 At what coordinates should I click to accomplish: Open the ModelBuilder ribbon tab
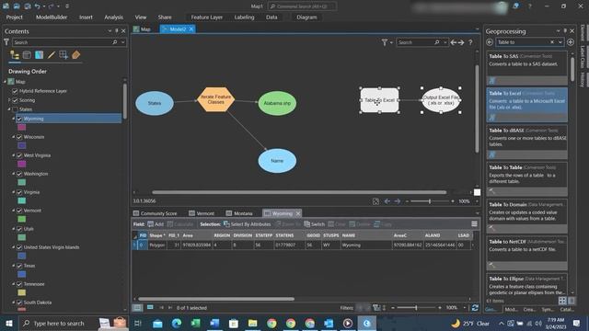click(x=52, y=17)
